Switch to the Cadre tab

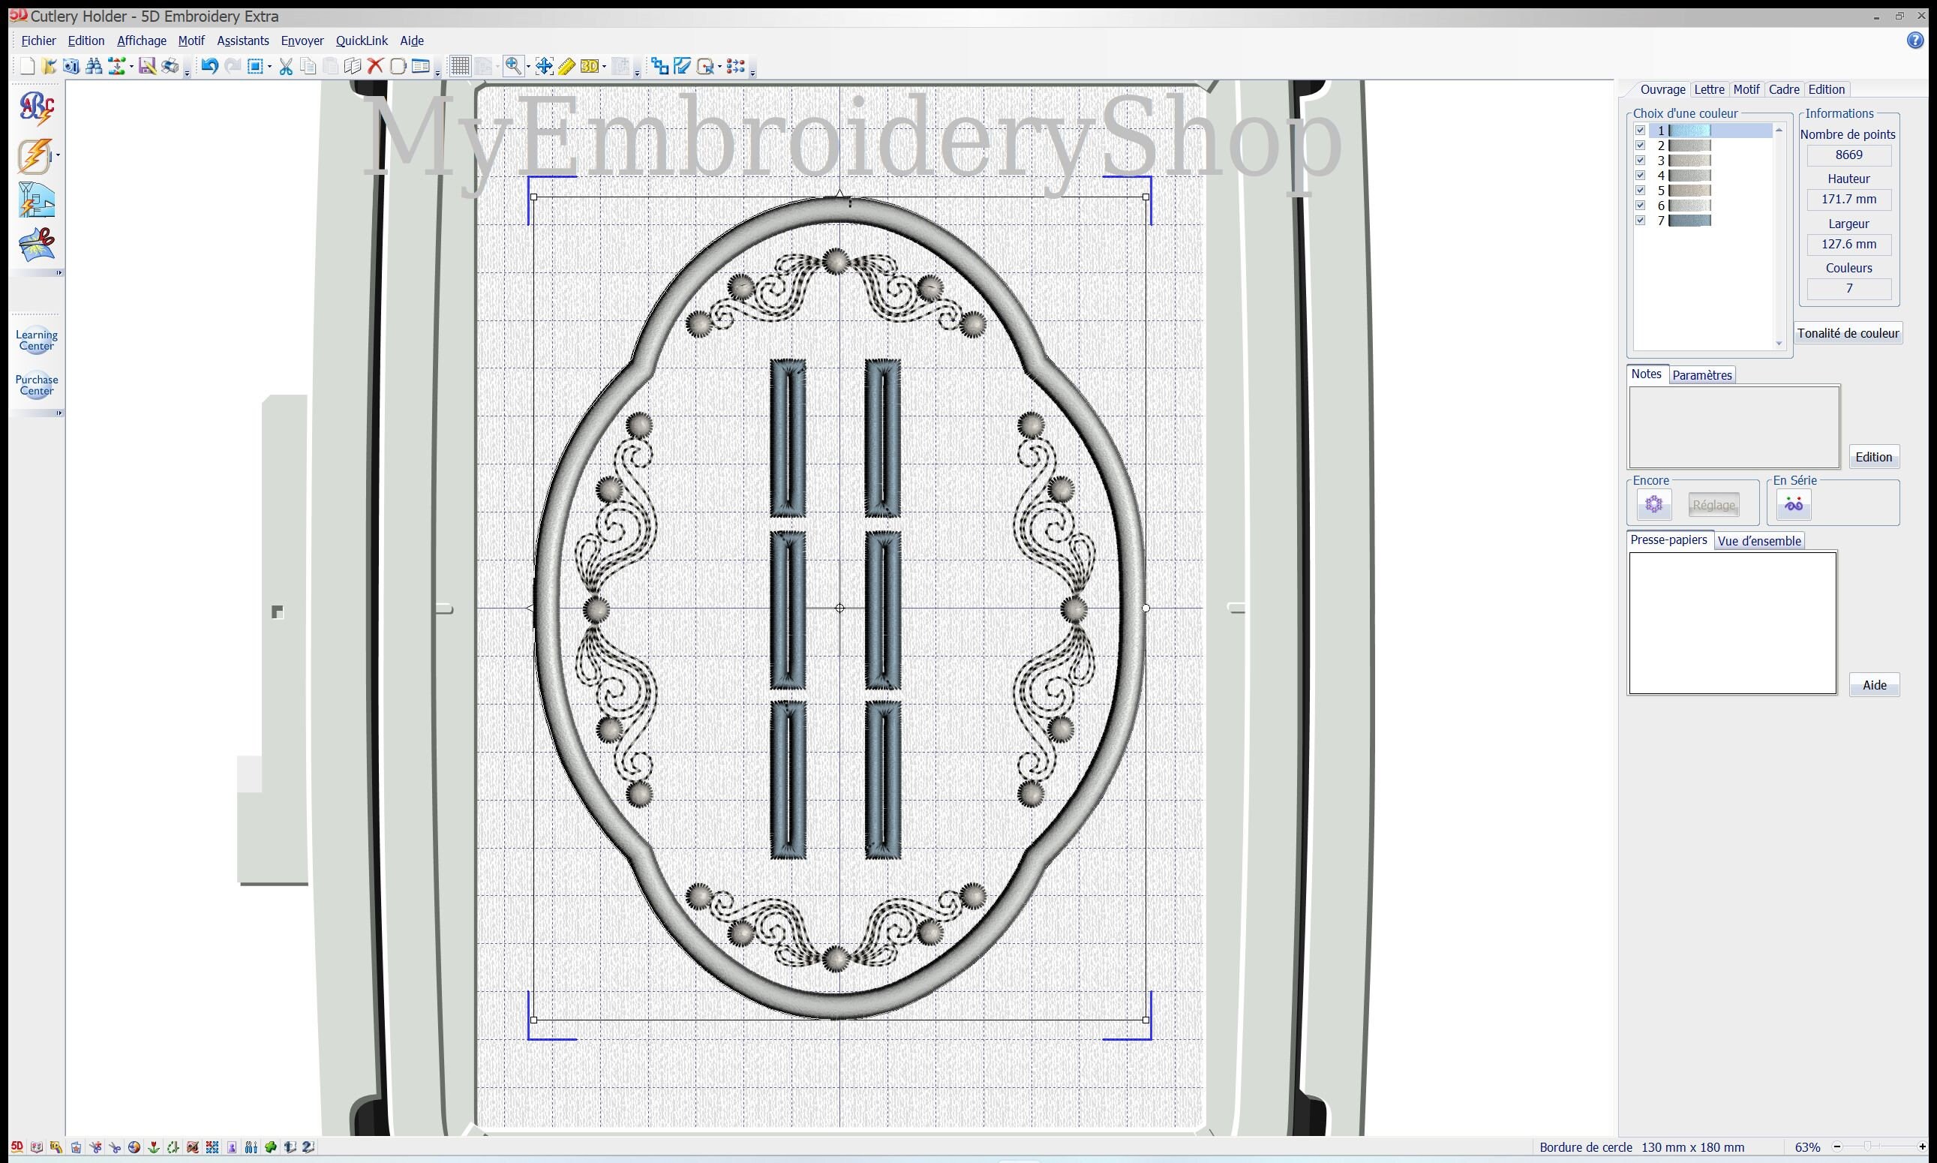1784,89
